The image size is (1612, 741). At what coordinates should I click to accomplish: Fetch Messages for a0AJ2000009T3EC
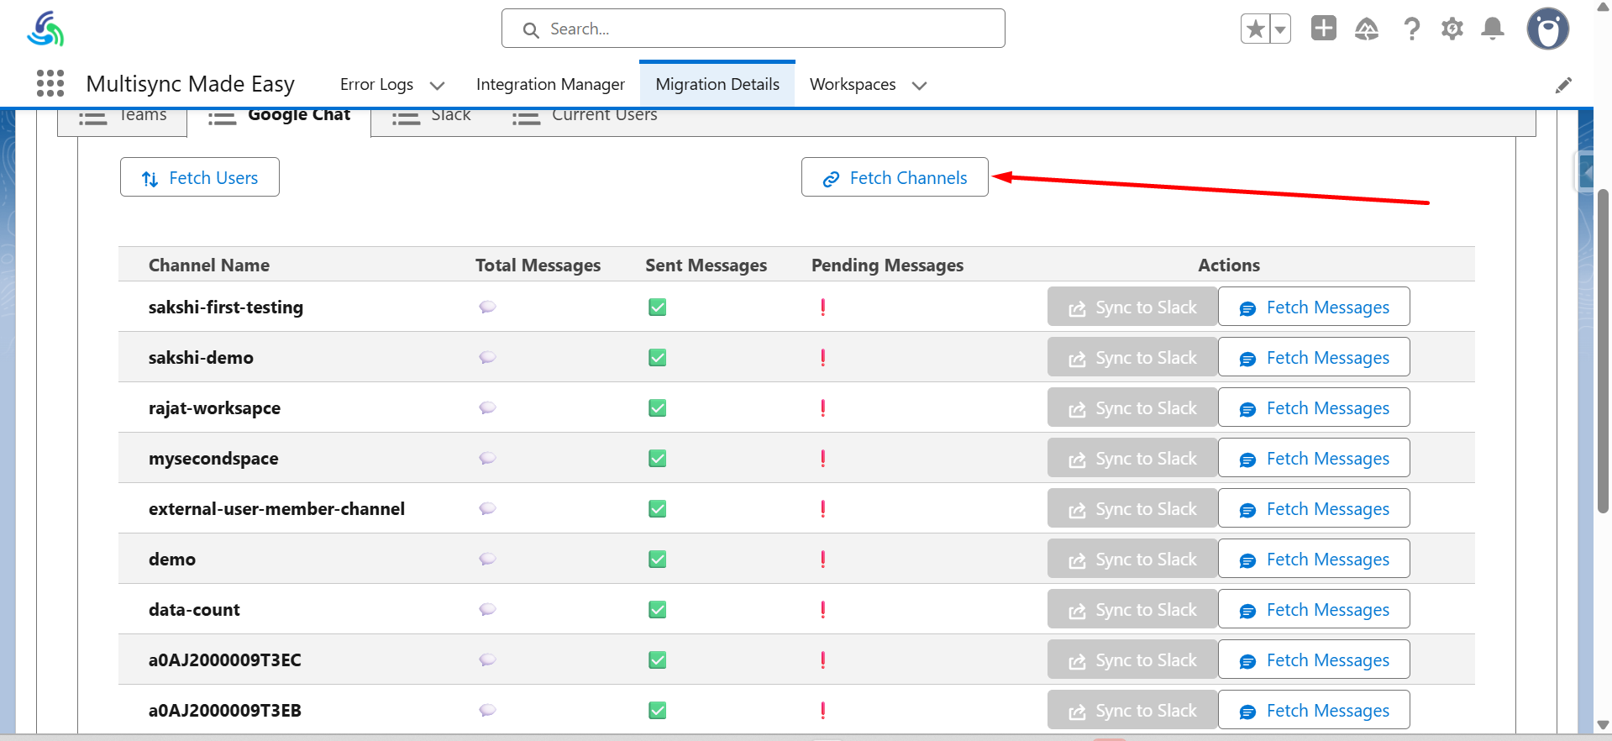[1314, 660]
